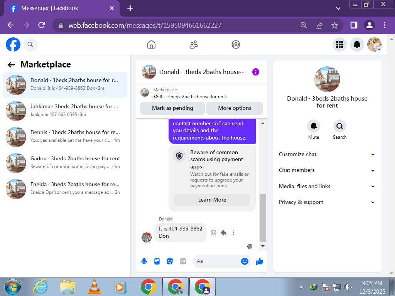Click the Mark as pending button
This screenshot has height=296, width=395.
[172, 108]
